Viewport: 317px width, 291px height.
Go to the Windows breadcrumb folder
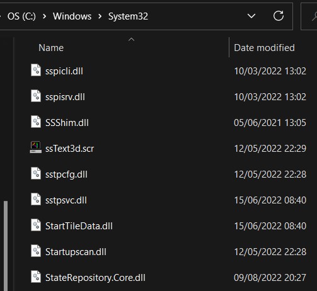[x=72, y=16]
